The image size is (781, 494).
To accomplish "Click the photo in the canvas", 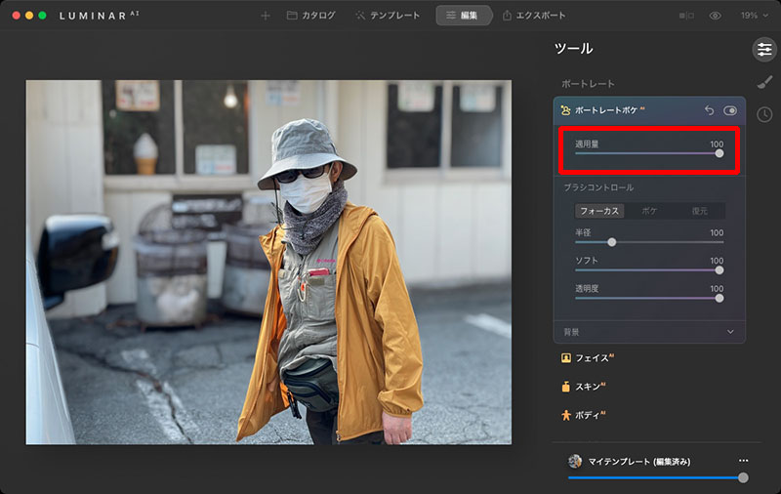I will (268, 262).
